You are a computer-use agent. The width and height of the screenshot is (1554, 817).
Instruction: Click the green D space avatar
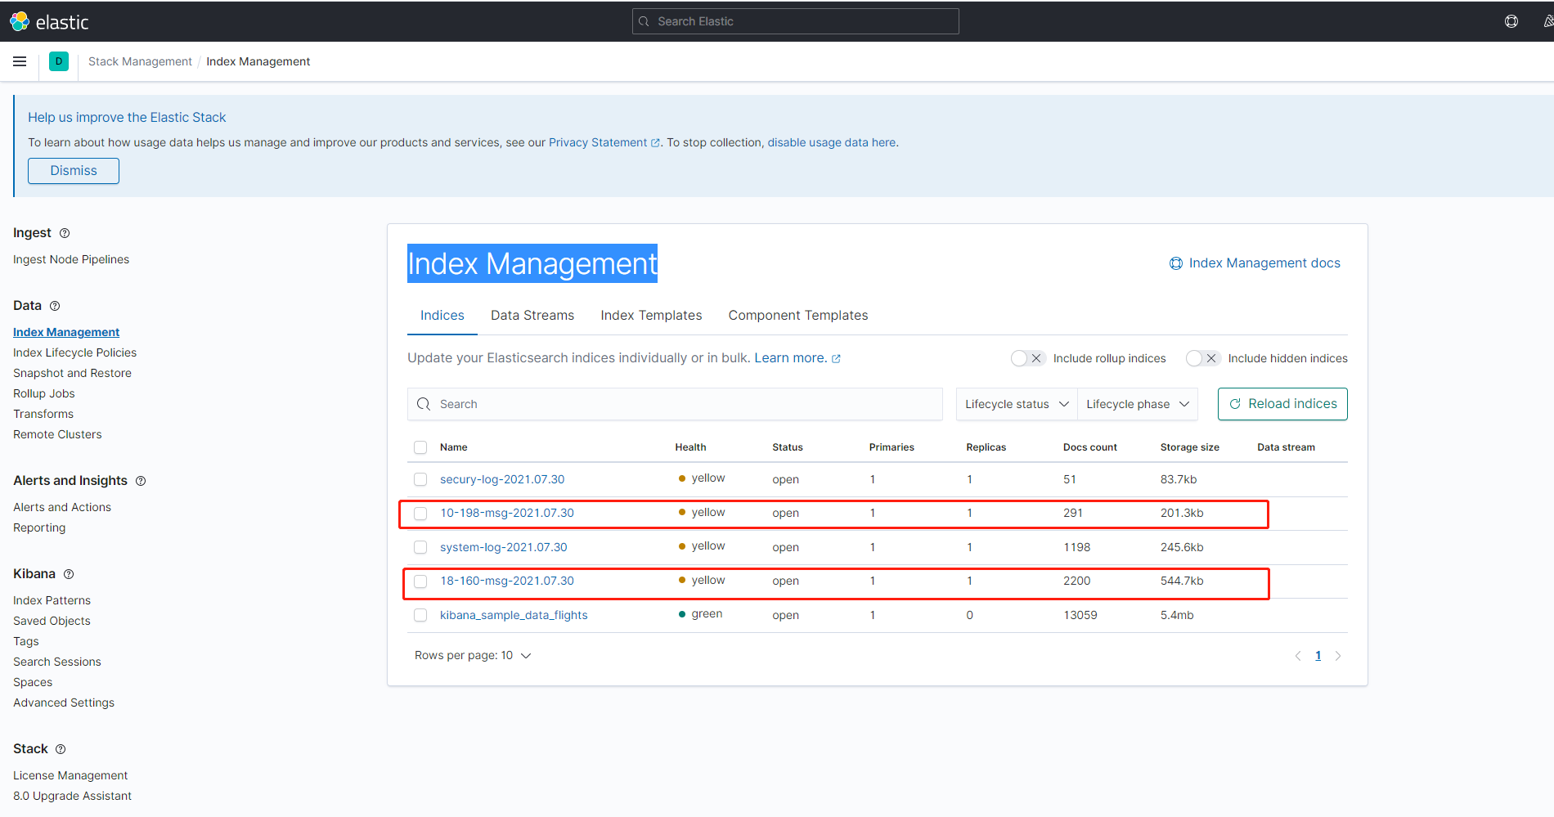pos(59,61)
